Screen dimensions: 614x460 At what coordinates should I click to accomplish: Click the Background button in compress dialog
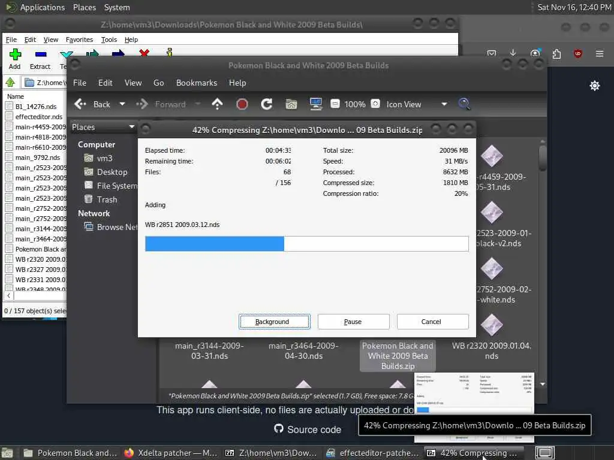(275, 322)
